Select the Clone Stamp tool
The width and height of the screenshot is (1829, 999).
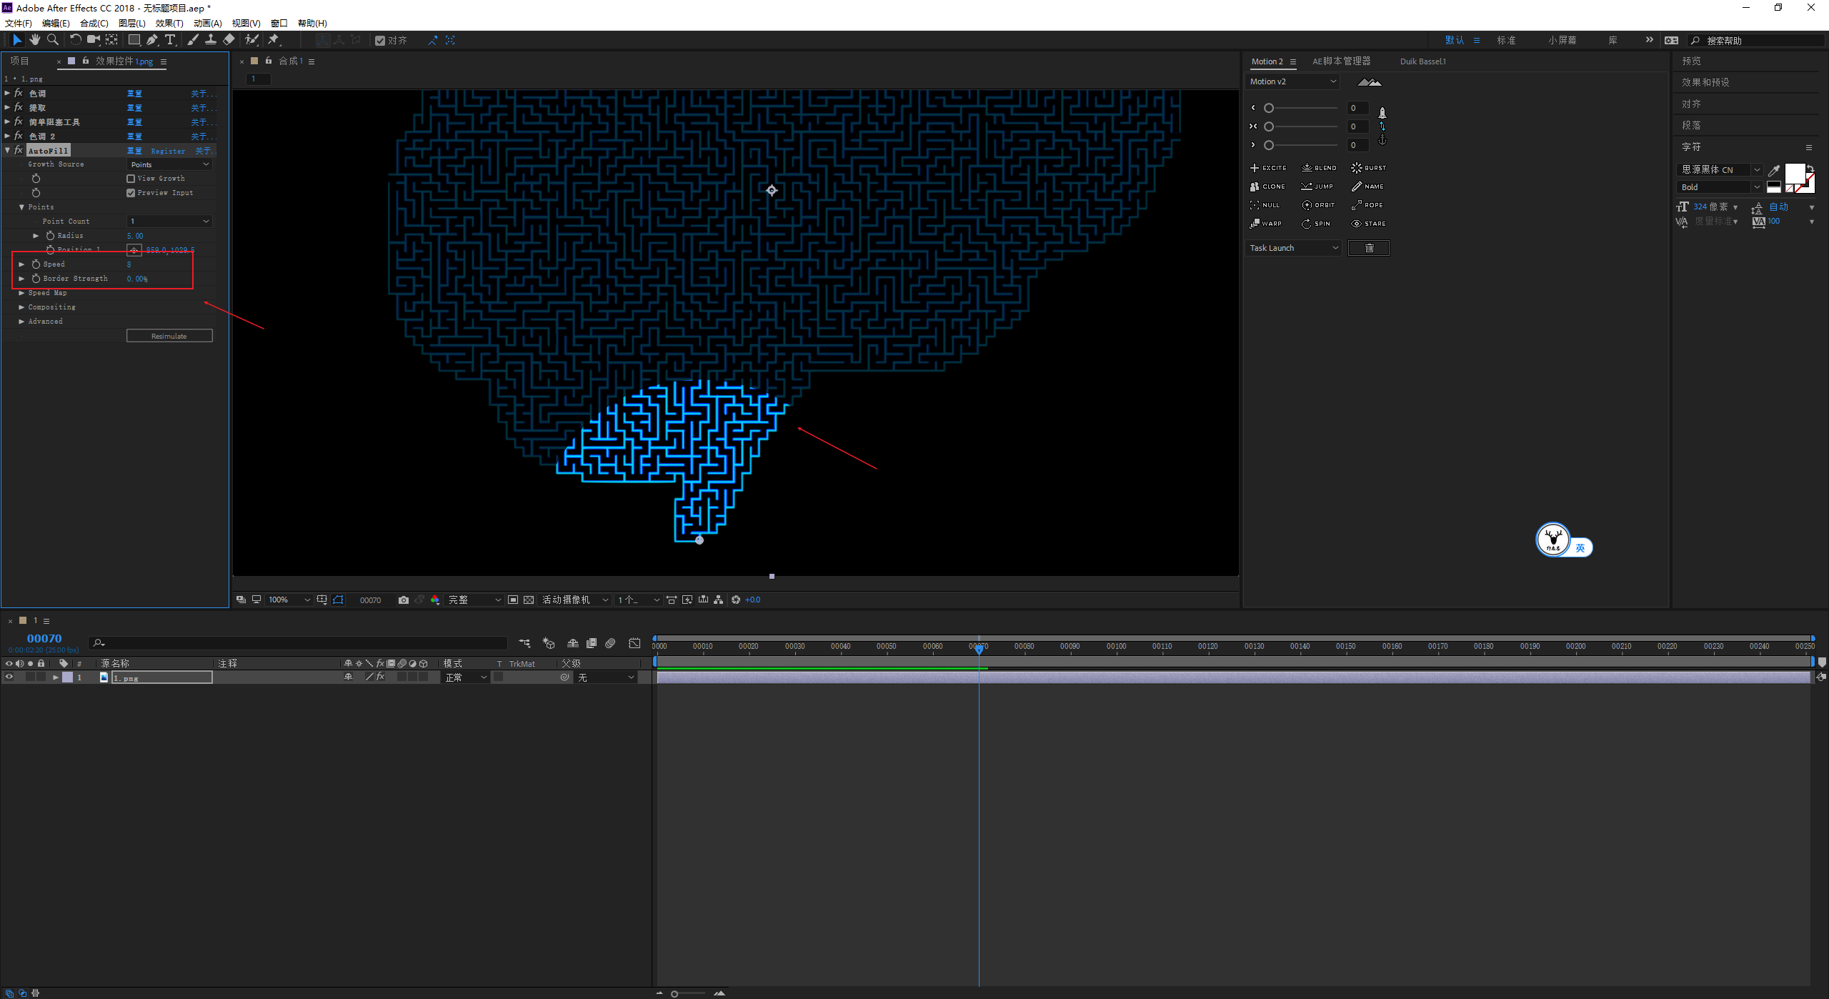pyautogui.click(x=211, y=40)
